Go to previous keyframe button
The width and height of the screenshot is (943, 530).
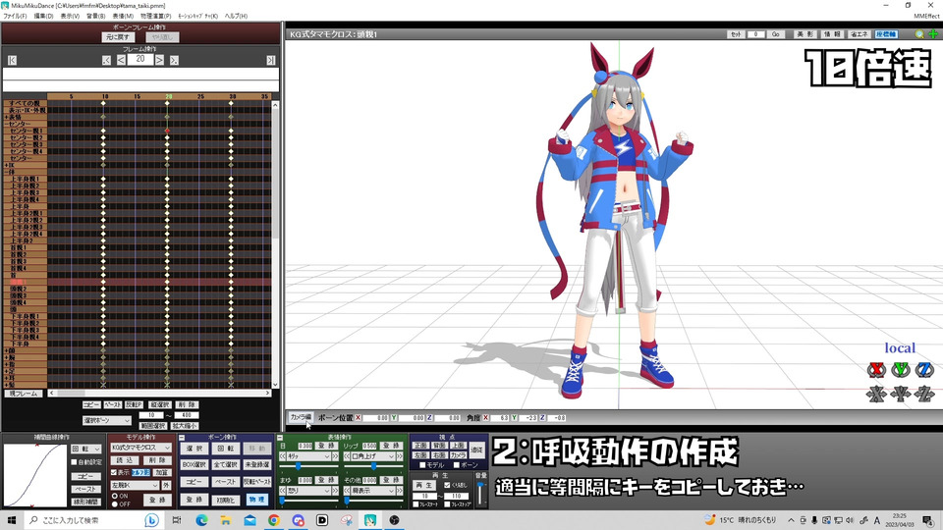point(106,60)
